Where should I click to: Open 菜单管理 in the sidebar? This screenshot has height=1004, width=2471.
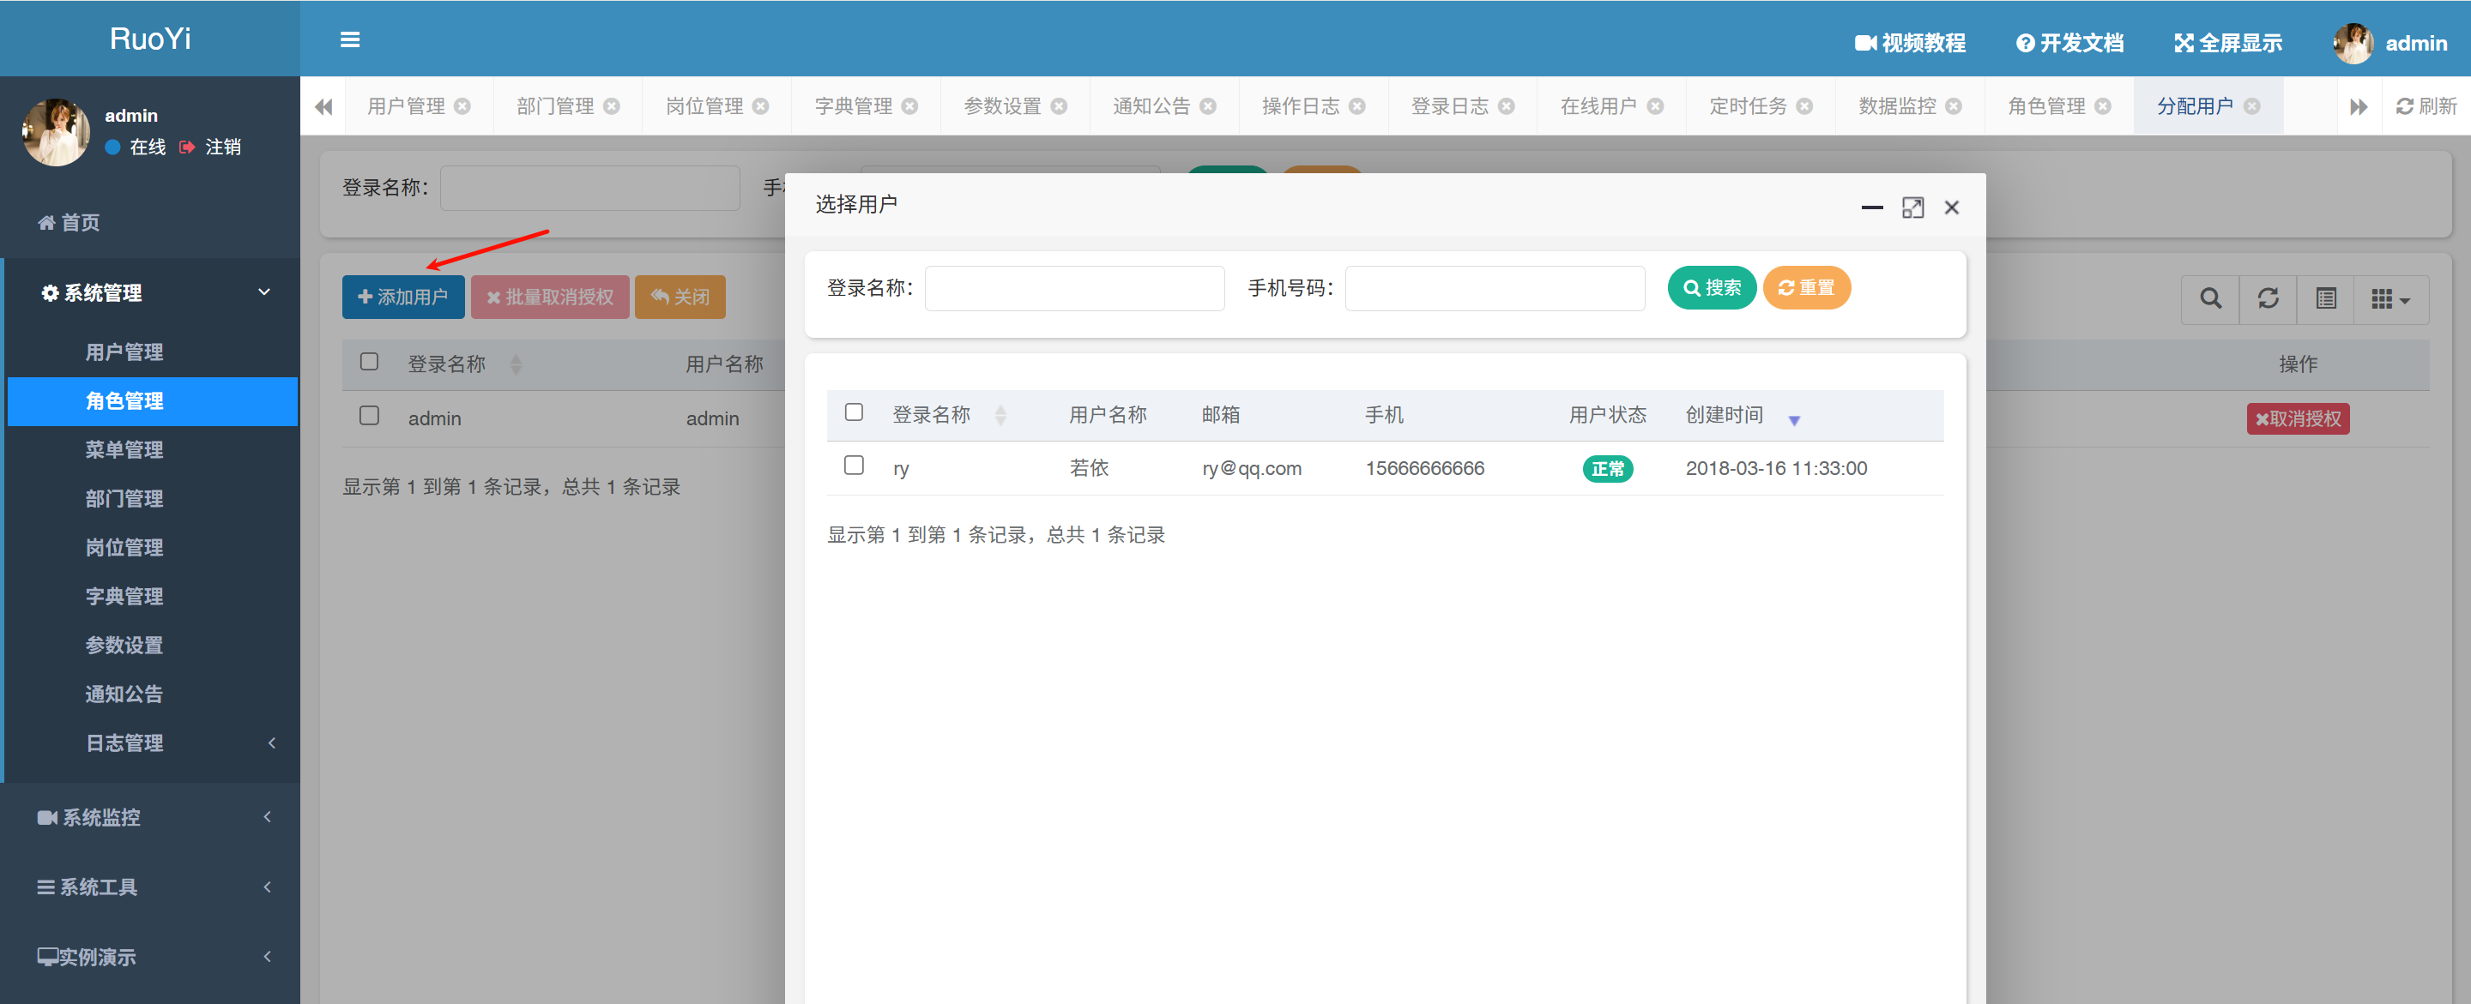coord(124,450)
